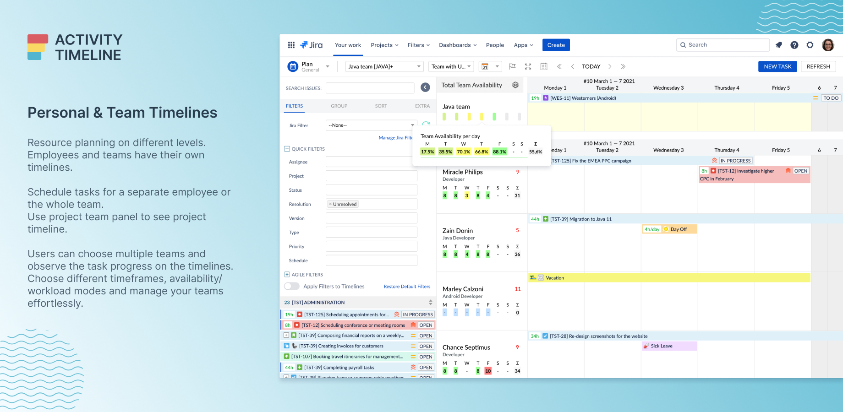This screenshot has width=843, height=412.
Task: Click TST-39 Migration story icon
Action: point(546,219)
